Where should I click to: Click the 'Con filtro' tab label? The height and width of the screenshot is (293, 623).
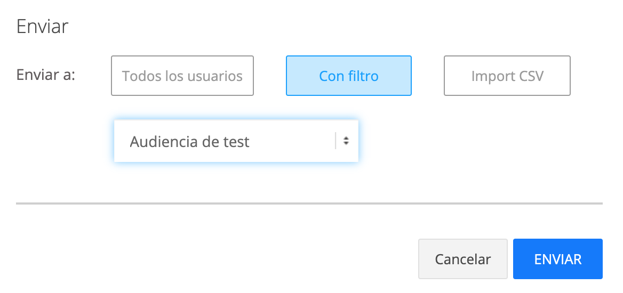pos(349,76)
